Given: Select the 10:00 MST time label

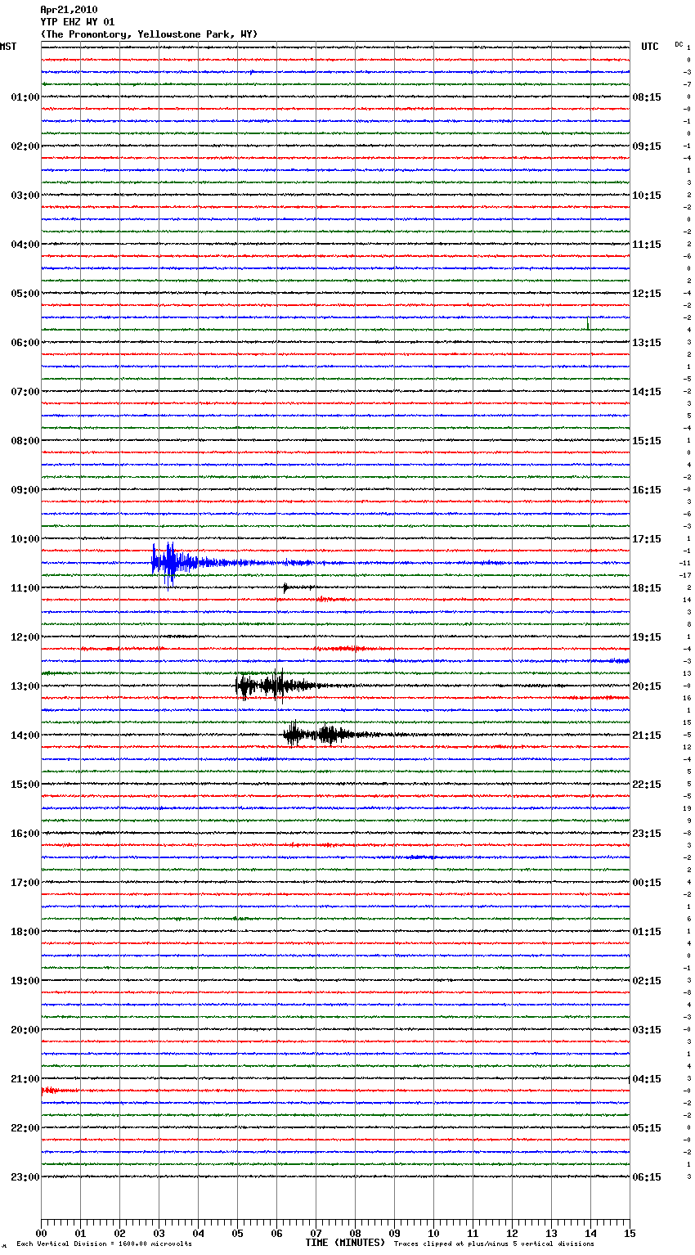Looking at the screenshot, I should [25, 539].
